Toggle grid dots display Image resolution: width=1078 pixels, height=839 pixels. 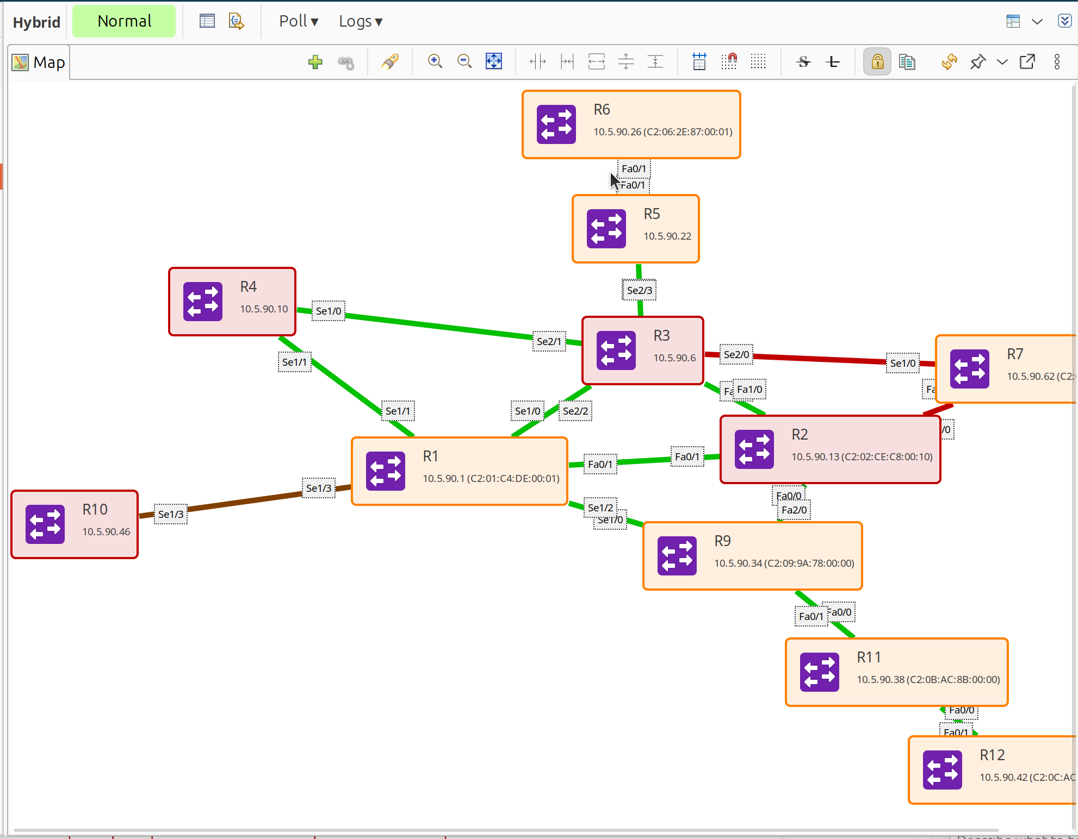tap(758, 61)
